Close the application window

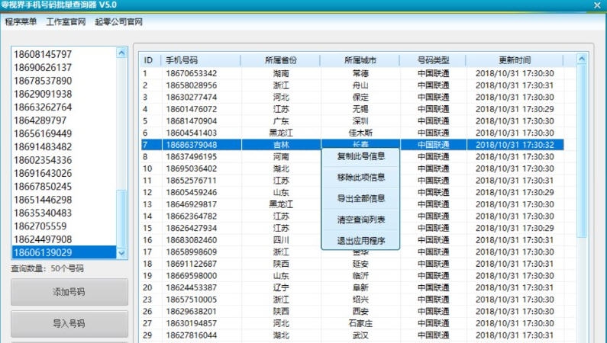[x=597, y=5]
